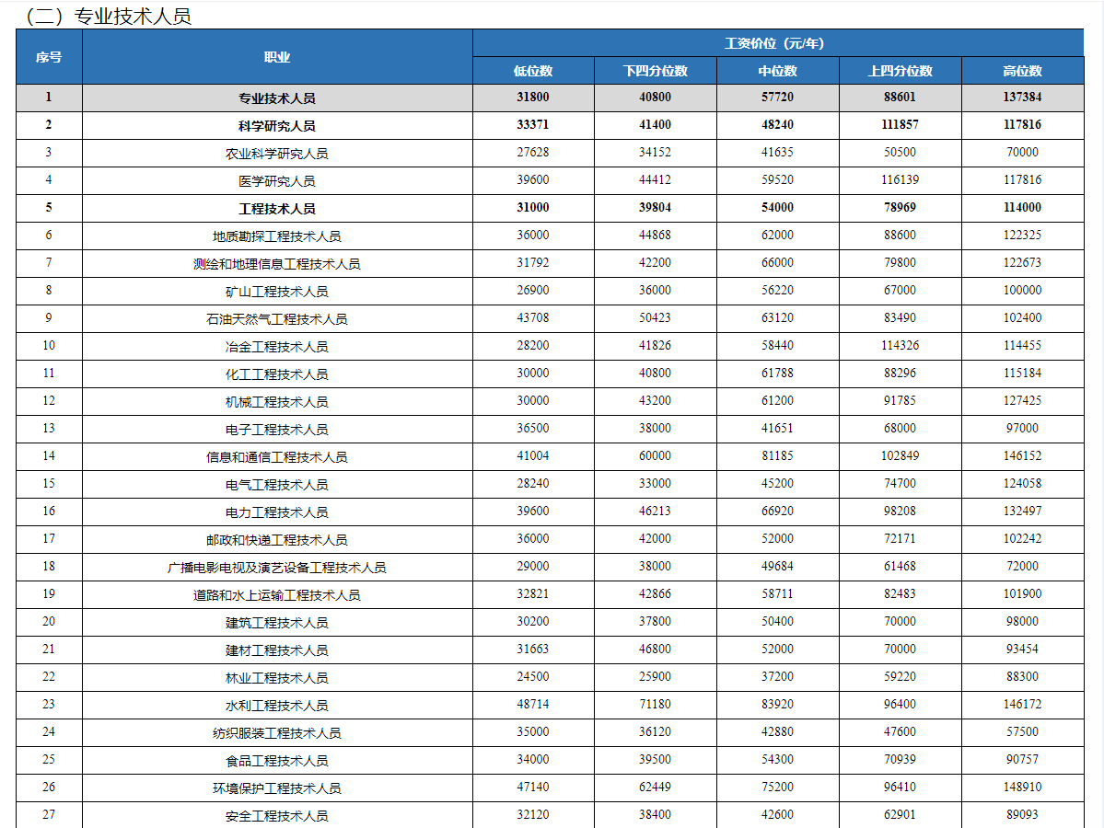1104x828 pixels.
Task: Click the 中位数 column header
Action: tap(777, 71)
